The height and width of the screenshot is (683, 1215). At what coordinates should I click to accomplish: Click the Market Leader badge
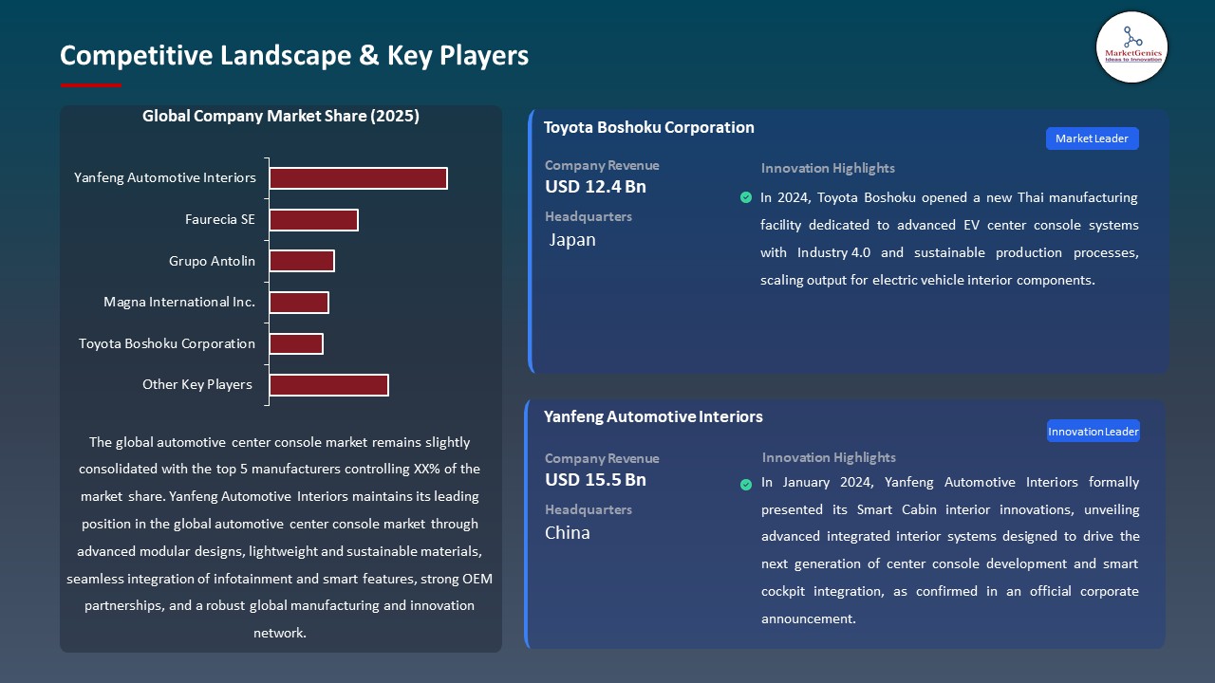[1092, 138]
